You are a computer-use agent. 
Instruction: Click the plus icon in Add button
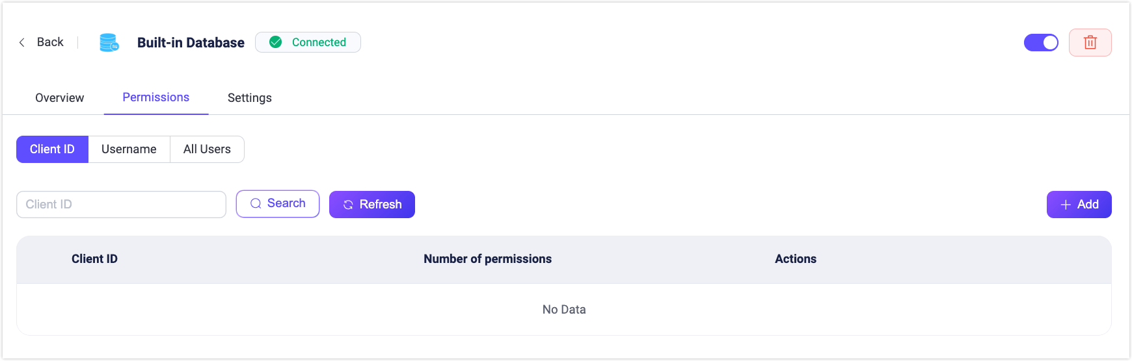coord(1066,205)
